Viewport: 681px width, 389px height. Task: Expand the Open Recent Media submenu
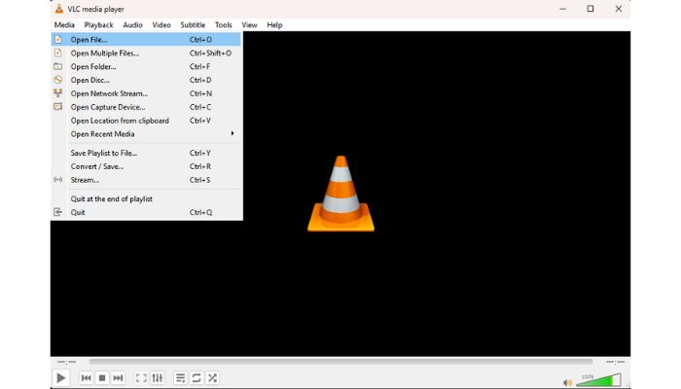pos(146,134)
